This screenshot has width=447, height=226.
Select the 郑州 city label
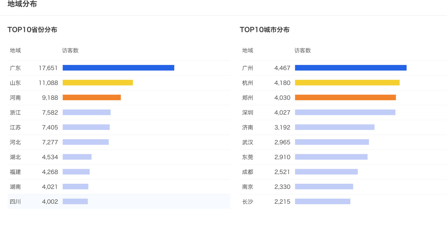click(x=247, y=97)
